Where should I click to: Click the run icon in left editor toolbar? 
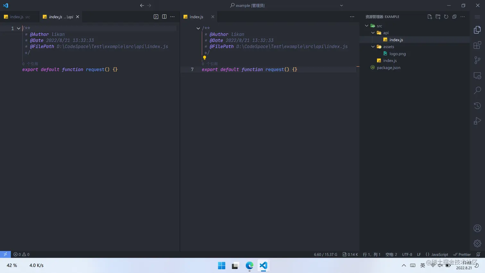(156, 17)
